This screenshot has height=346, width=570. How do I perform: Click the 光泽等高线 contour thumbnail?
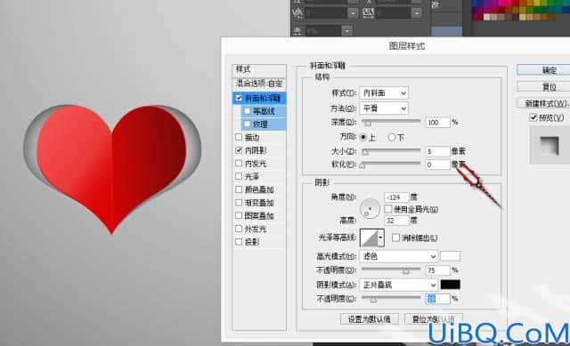tap(369, 237)
